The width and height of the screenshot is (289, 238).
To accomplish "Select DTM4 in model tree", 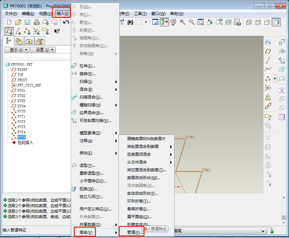I will (22, 106).
